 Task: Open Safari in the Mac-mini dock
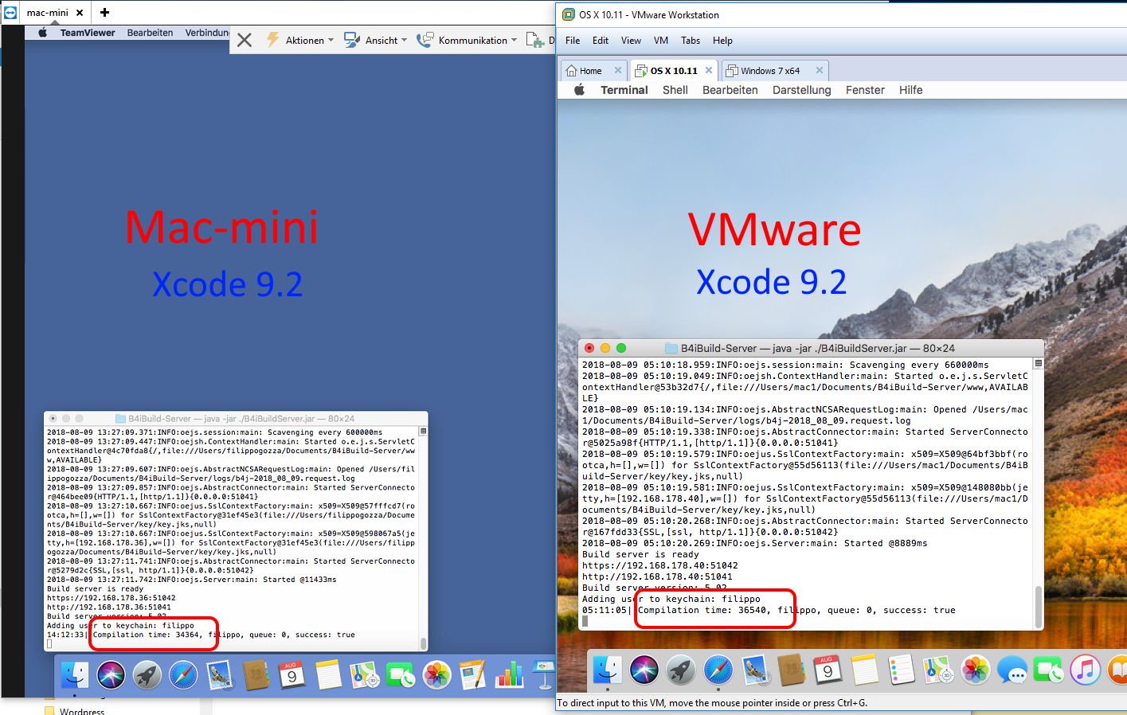click(x=183, y=675)
